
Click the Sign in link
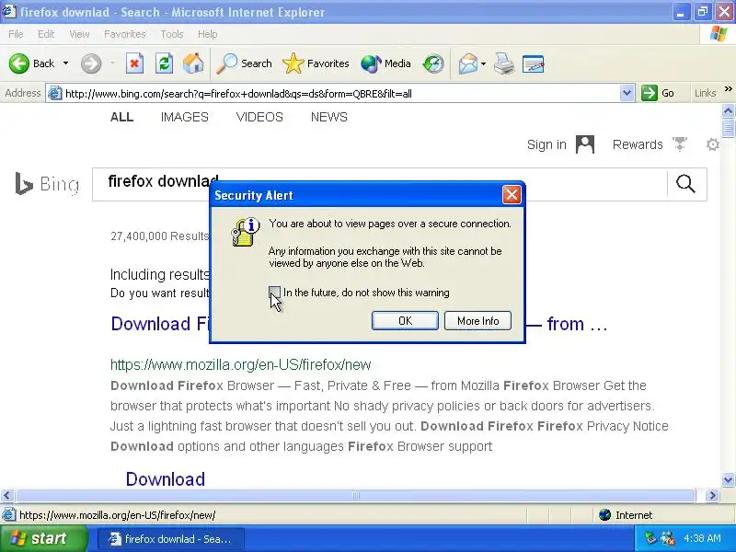click(546, 144)
